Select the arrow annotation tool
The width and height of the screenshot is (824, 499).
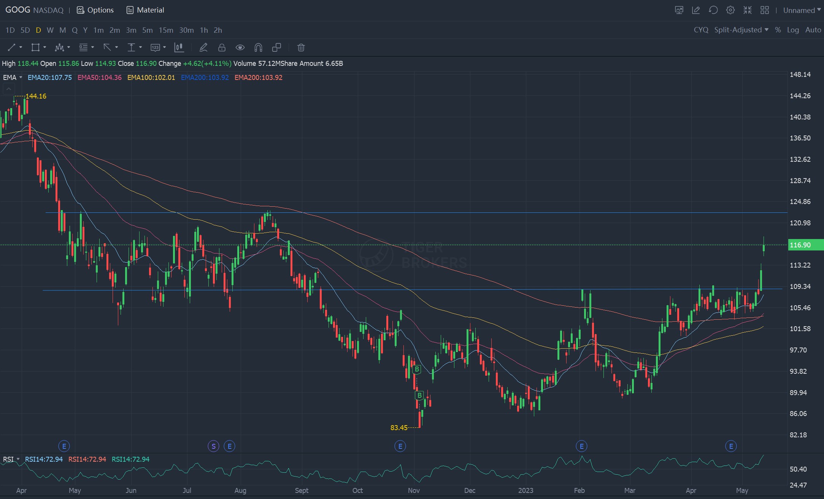pos(107,48)
